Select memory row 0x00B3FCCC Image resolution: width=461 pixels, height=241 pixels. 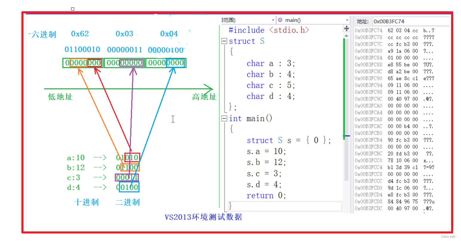pos(395,181)
